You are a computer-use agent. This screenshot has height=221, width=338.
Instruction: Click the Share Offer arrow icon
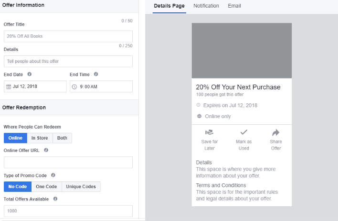(x=276, y=132)
